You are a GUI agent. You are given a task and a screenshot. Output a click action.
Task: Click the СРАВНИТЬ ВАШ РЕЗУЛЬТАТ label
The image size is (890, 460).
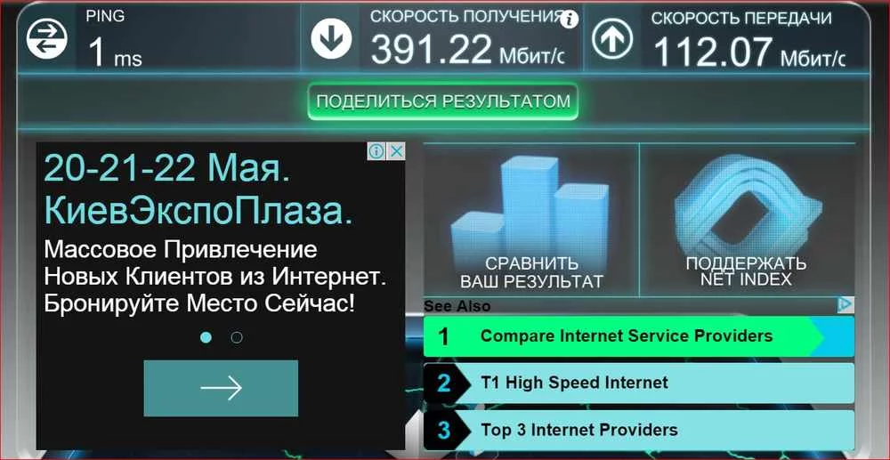point(531,273)
